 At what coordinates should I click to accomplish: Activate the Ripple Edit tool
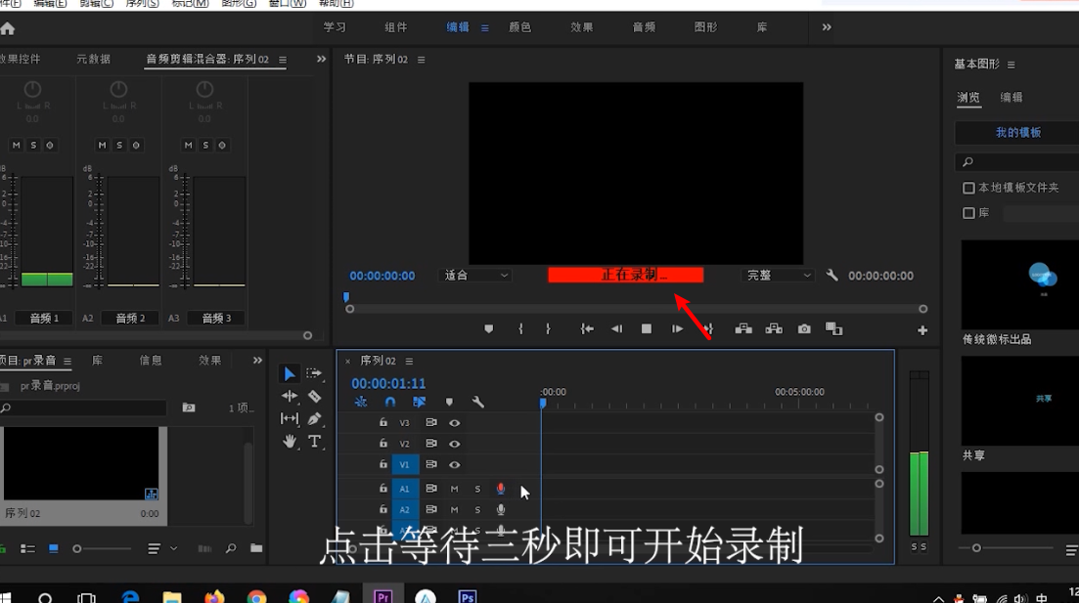coord(290,397)
